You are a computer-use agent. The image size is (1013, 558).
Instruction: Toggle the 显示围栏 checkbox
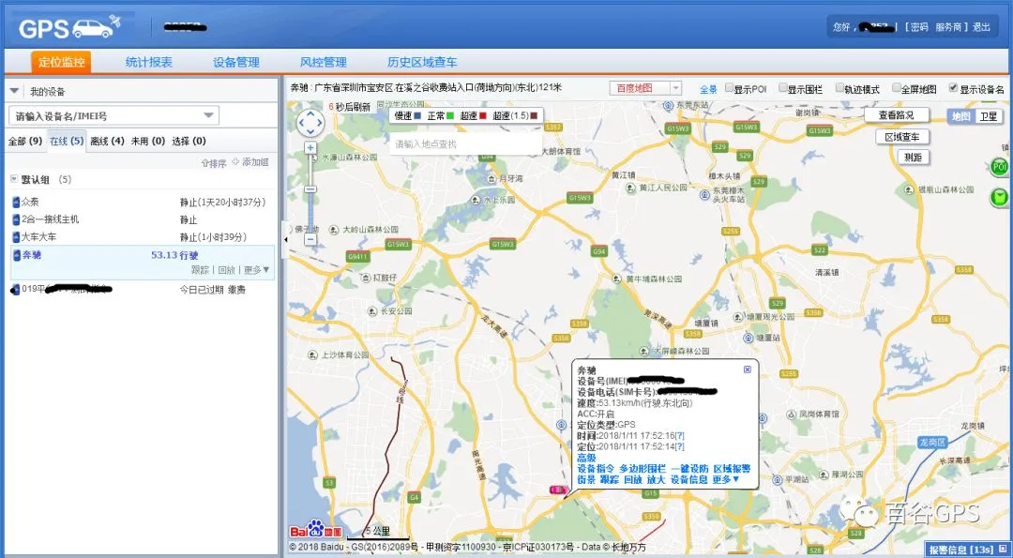(x=783, y=88)
